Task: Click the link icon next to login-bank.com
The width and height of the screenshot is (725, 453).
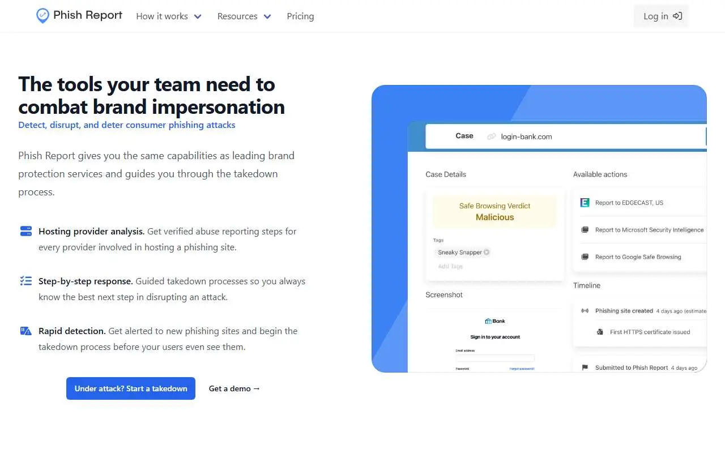Action: pyautogui.click(x=492, y=136)
